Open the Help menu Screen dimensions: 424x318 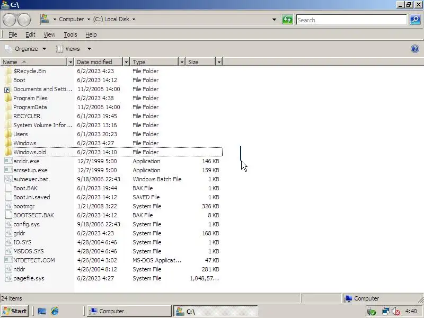coord(91,34)
